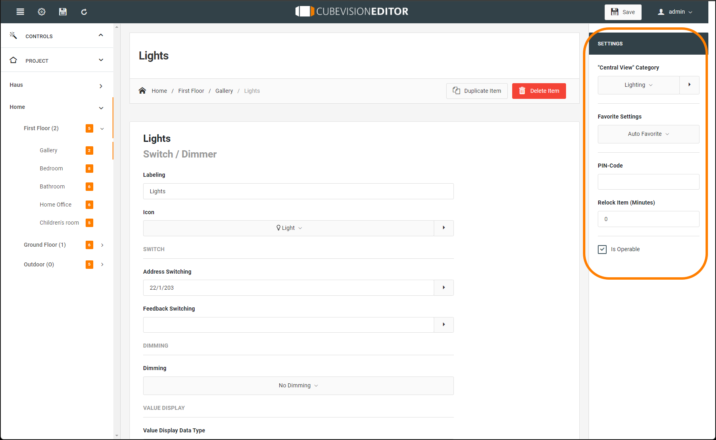Click arrow button beside Address Switching field
This screenshot has width=716, height=440.
[444, 288]
